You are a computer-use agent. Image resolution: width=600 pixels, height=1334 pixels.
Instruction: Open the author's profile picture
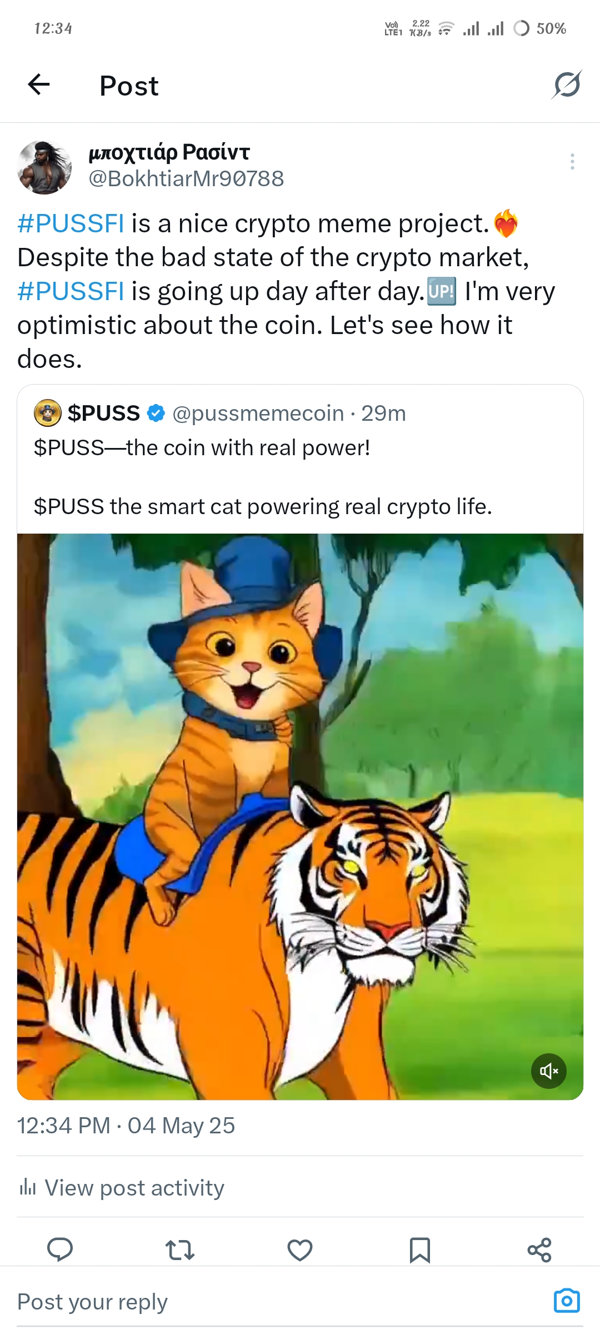pos(44,167)
